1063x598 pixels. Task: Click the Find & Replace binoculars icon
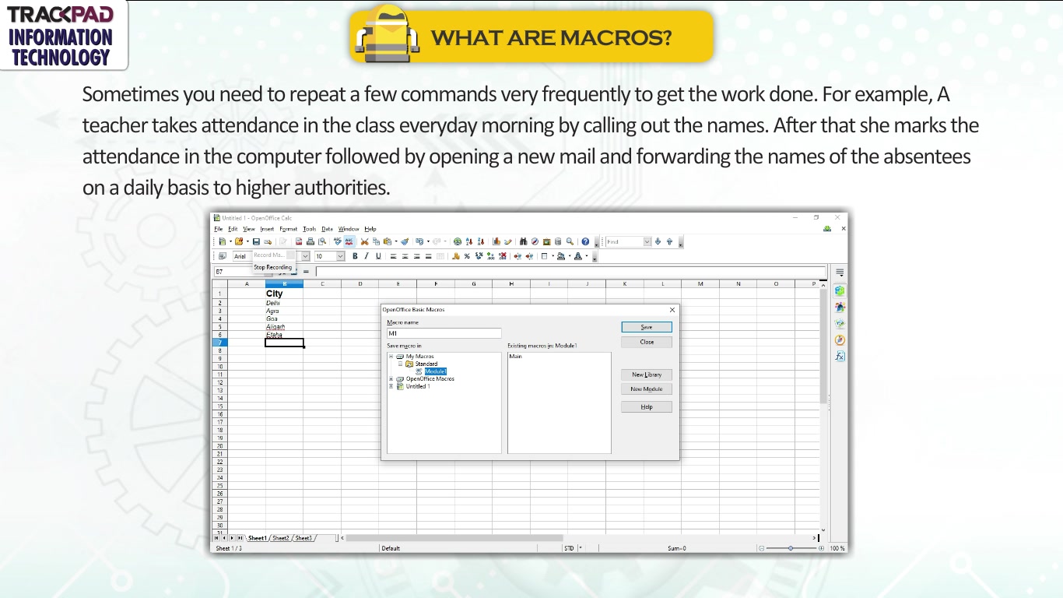524,241
